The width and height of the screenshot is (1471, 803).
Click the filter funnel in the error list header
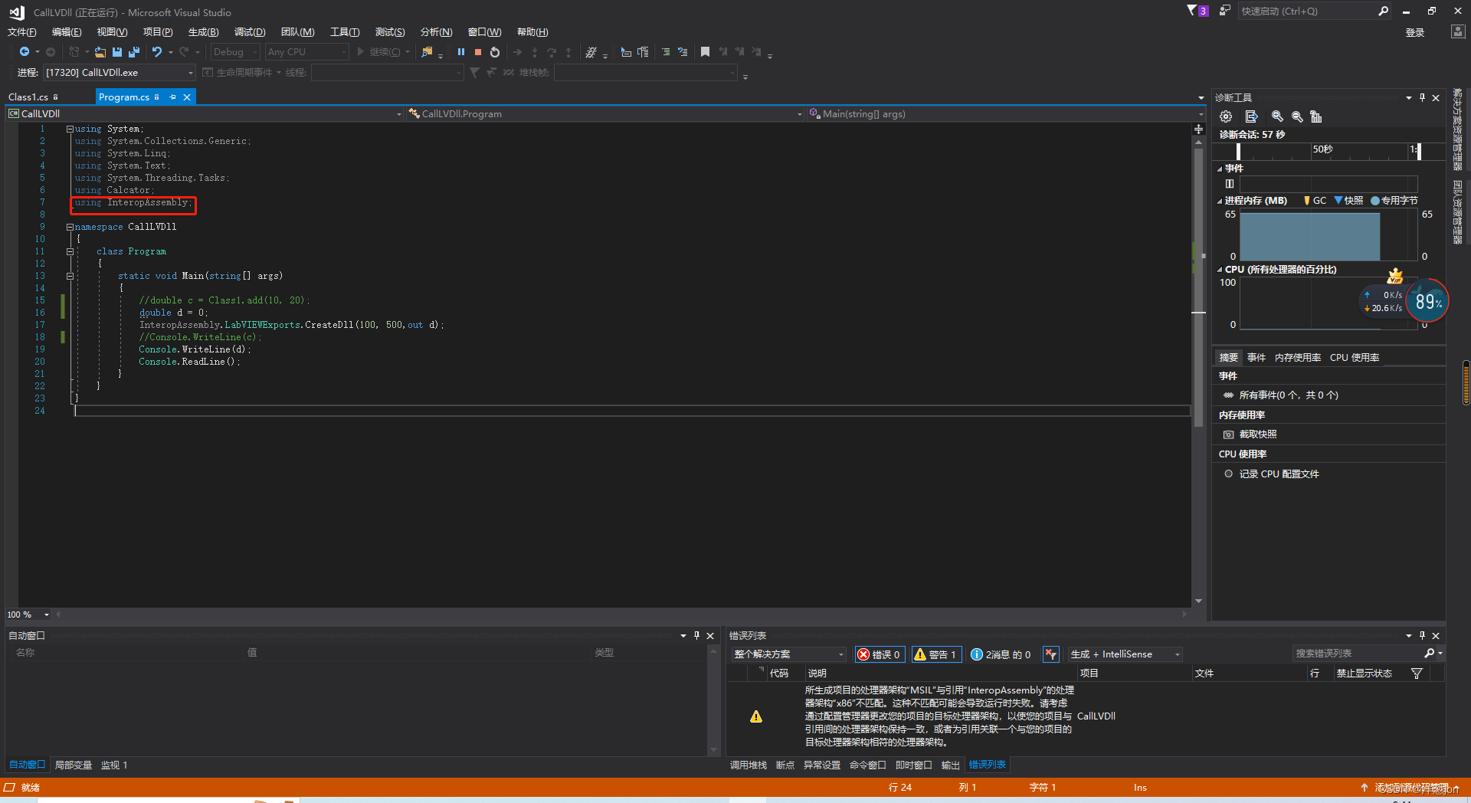pyautogui.click(x=1417, y=674)
